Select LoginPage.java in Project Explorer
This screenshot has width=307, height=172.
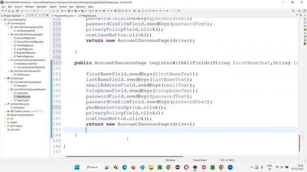pos(24,49)
